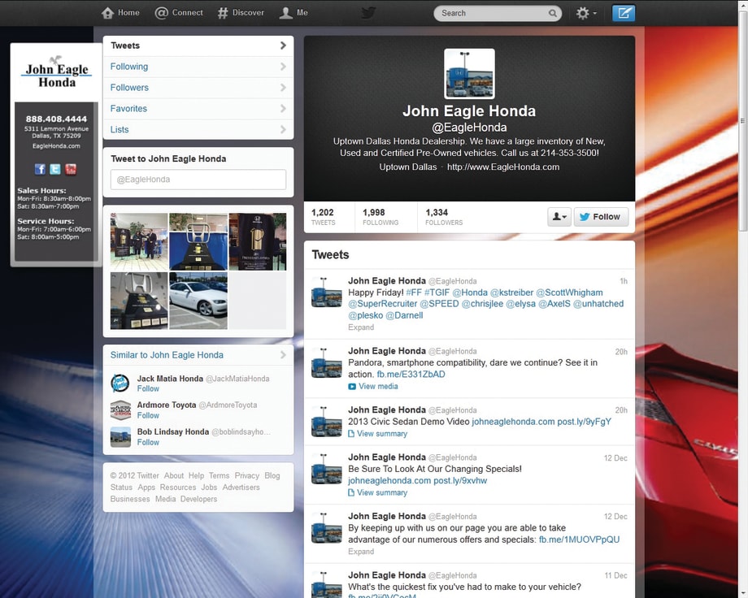Click in the Tweet to John Eagle Honda field
This screenshot has width=748, height=598.
pos(198,180)
